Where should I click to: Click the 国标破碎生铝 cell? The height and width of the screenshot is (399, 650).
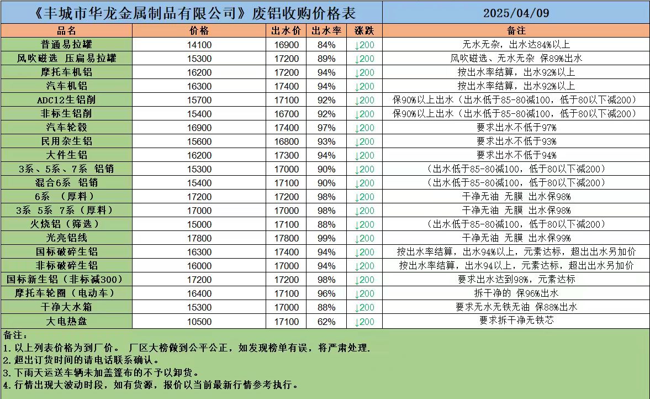click(67, 252)
